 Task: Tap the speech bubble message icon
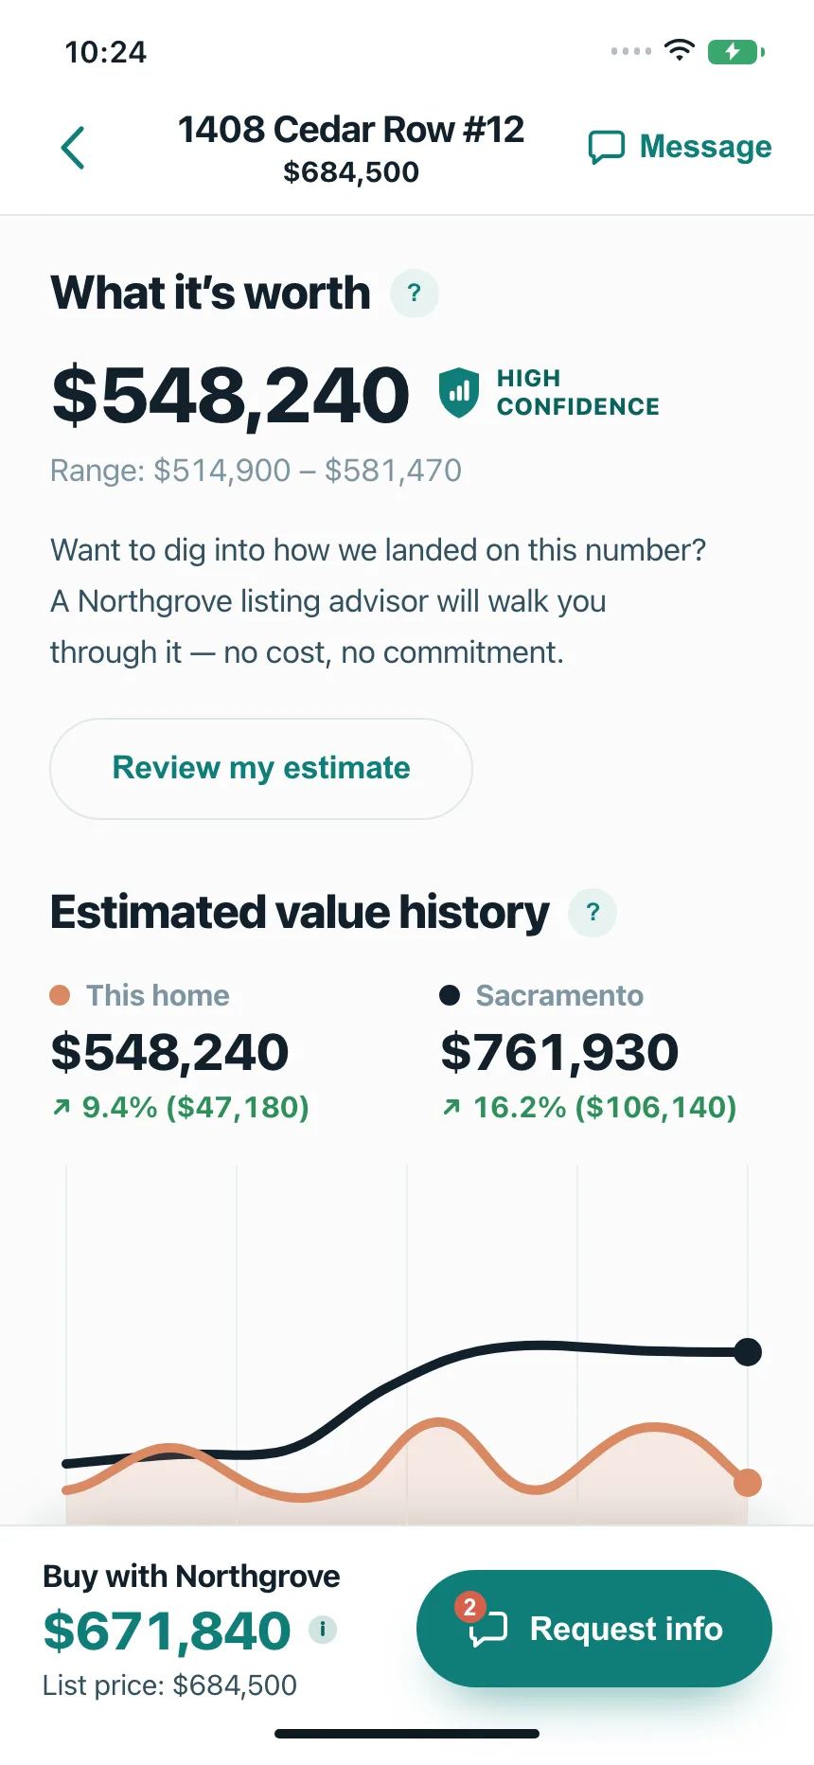pos(607,147)
